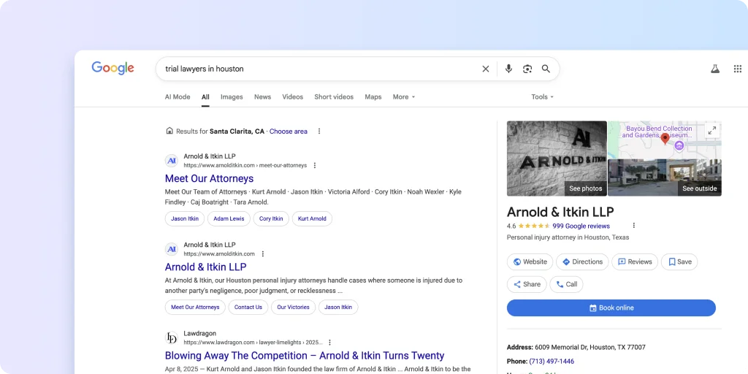Image resolution: width=748 pixels, height=374 pixels.
Task: Open the Meet Our Attorneys result
Action: pos(209,178)
